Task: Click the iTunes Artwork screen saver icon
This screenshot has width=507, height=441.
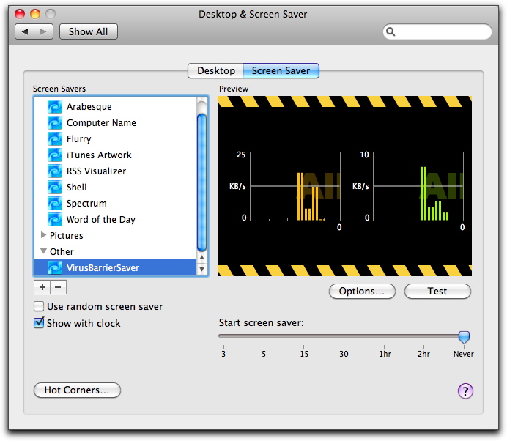Action: coord(55,155)
